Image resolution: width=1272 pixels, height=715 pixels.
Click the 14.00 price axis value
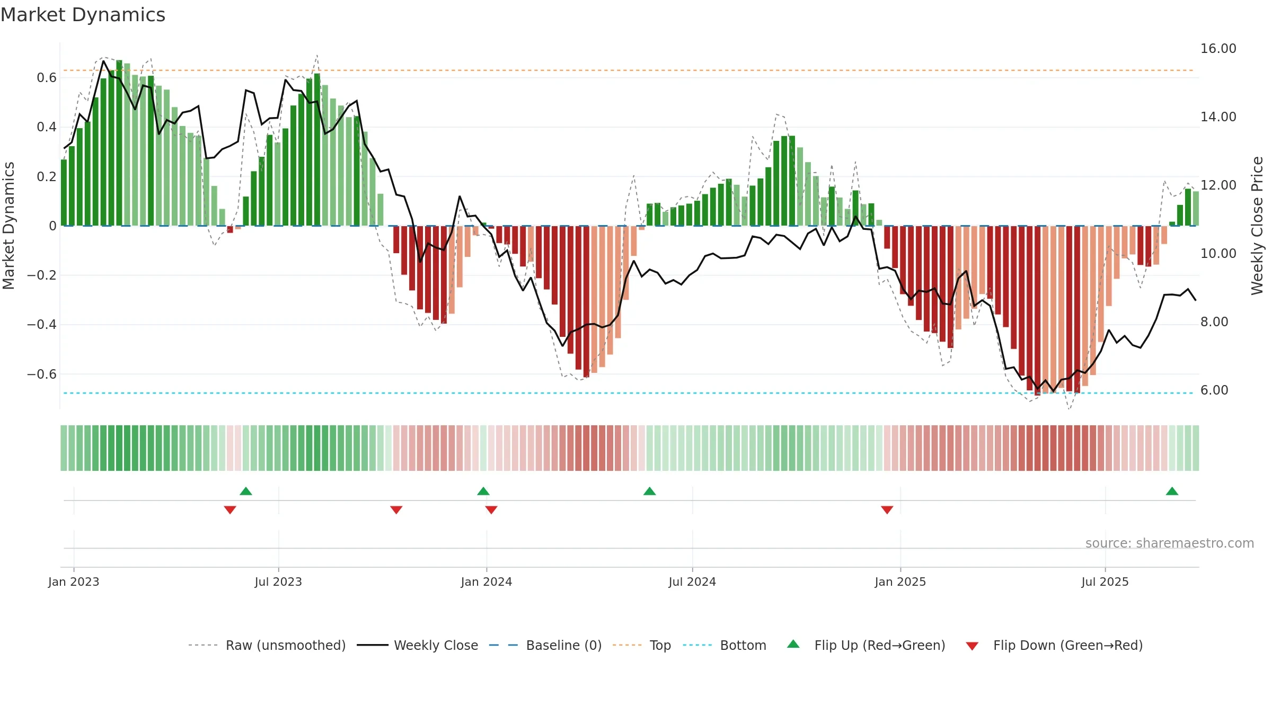pos(1218,117)
